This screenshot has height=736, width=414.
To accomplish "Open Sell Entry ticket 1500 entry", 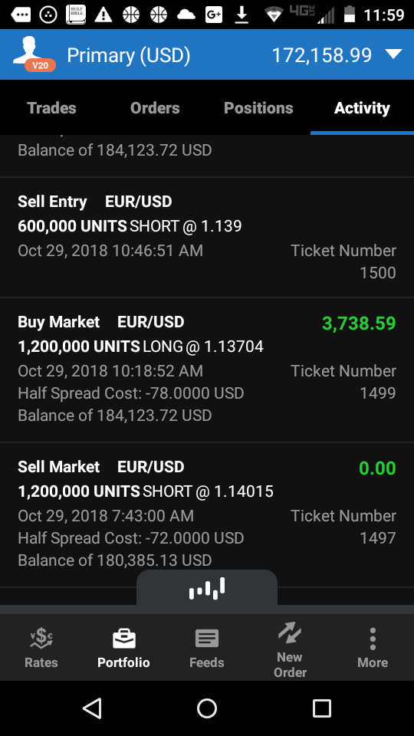I will pos(207,237).
